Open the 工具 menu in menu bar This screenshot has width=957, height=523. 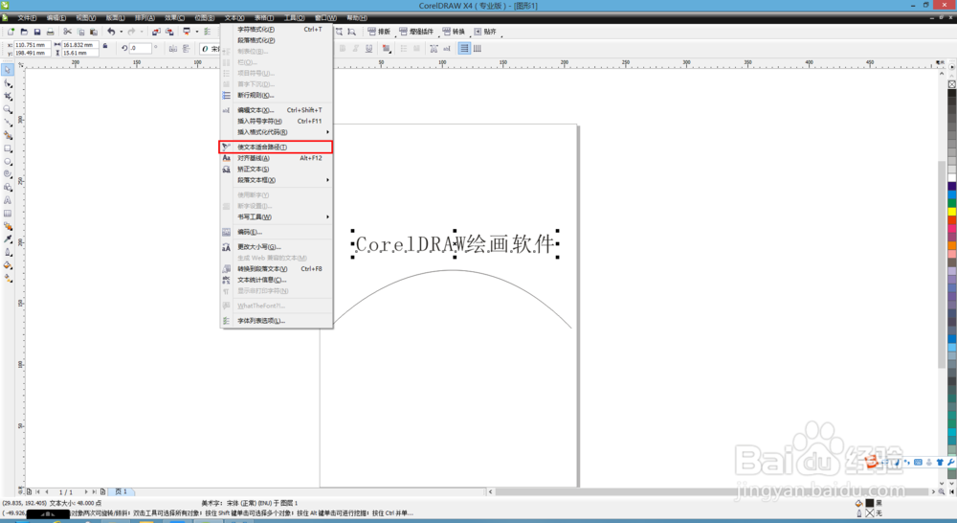click(294, 17)
